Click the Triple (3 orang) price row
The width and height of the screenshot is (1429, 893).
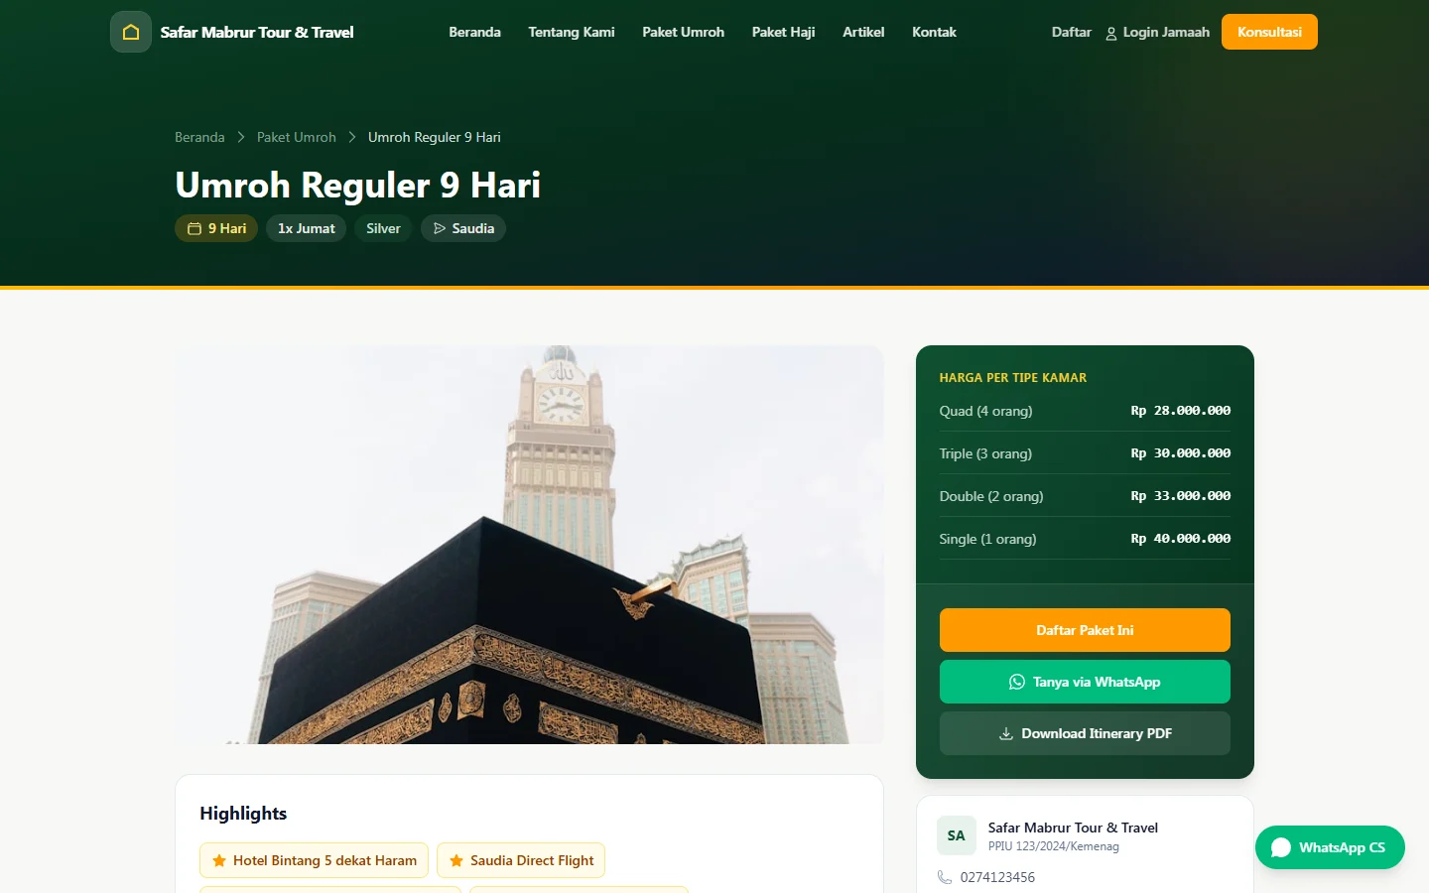(x=1085, y=453)
